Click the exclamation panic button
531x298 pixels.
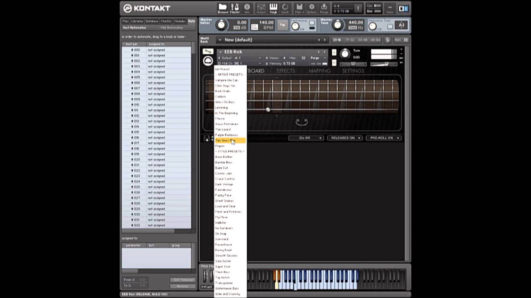click(358, 9)
